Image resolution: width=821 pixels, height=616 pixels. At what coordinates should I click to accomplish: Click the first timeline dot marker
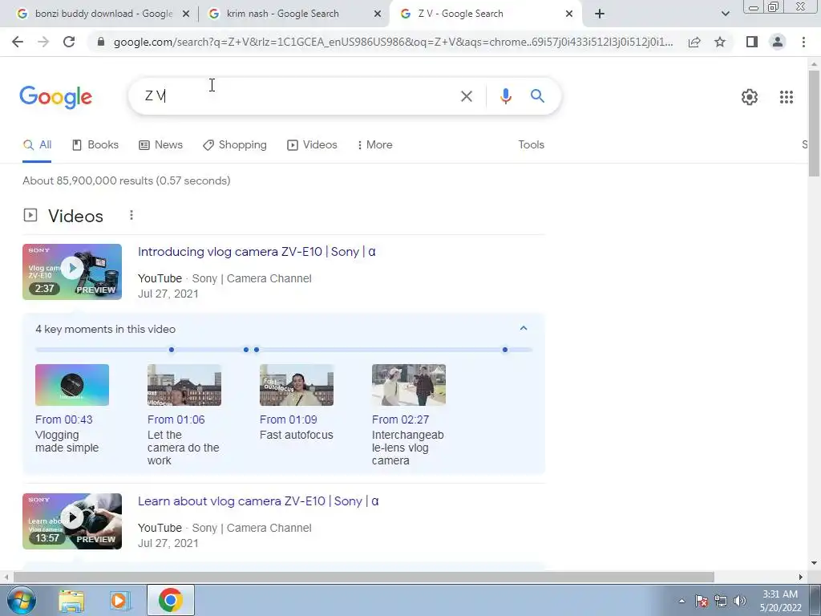(172, 350)
